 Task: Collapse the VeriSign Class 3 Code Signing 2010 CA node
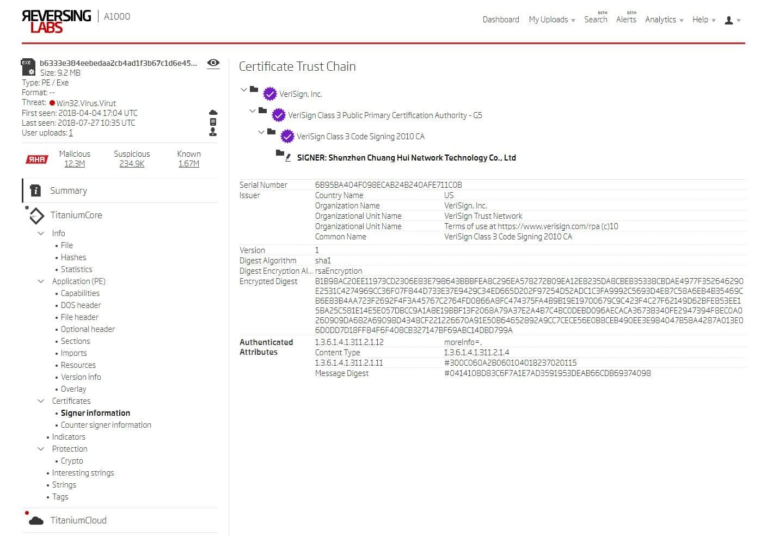click(x=261, y=132)
